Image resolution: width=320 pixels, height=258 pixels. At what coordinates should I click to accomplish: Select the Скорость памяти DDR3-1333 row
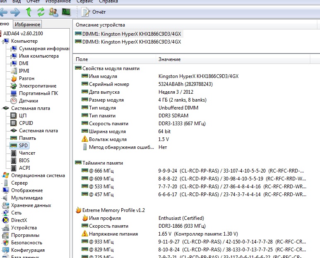click(144, 124)
